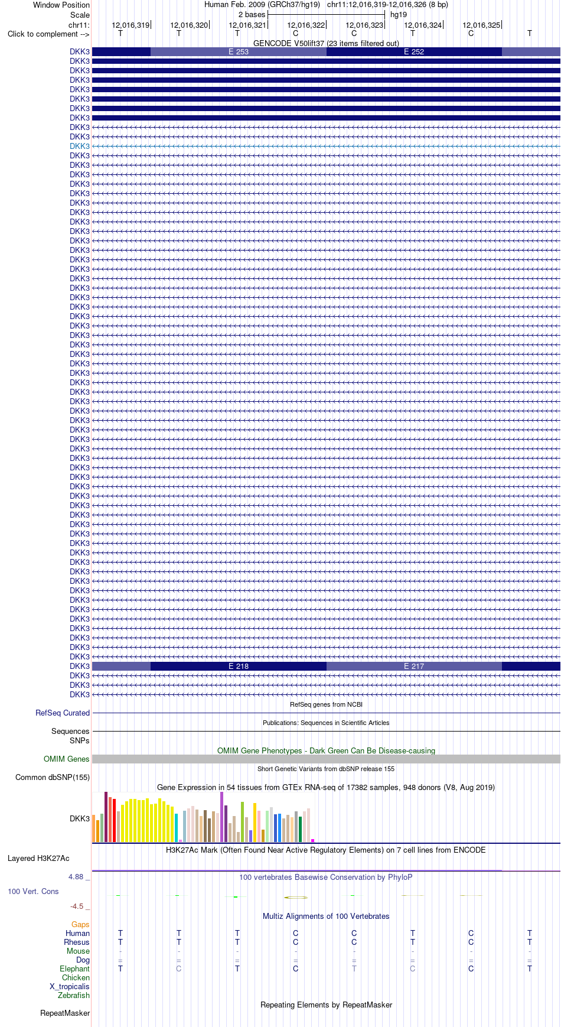561x1027 pixels.
Task: Click the chr11: ruler label
Action: [x=79, y=25]
